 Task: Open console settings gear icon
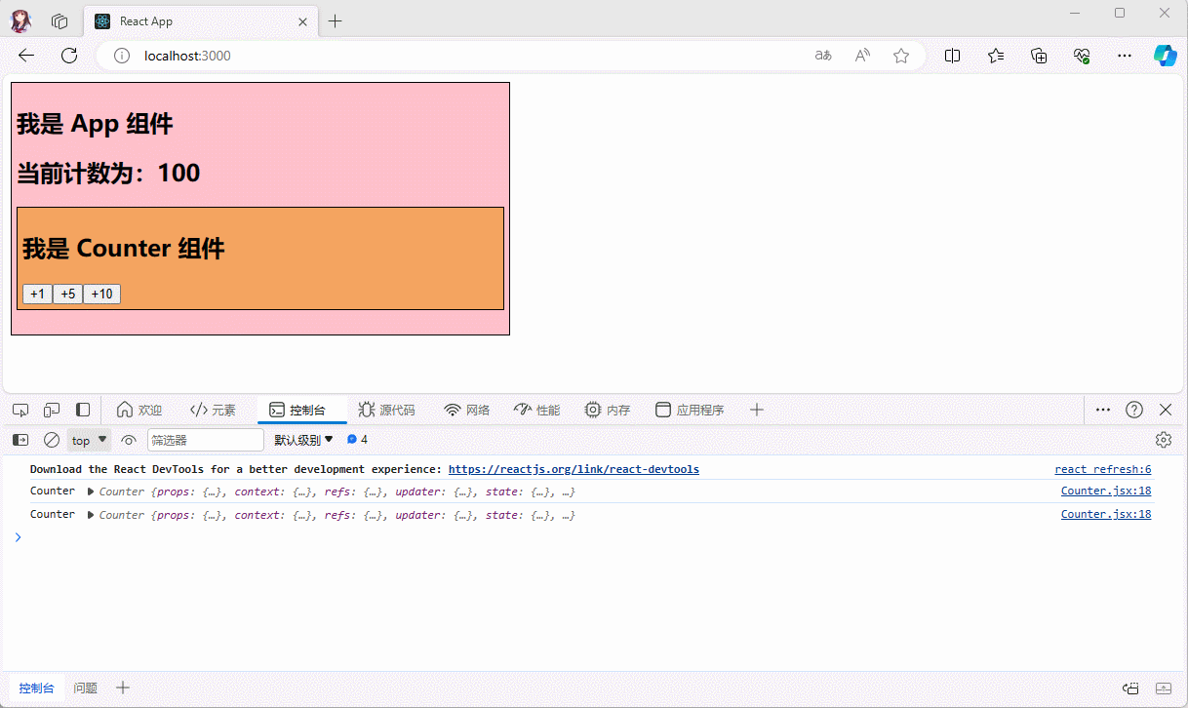1163,440
